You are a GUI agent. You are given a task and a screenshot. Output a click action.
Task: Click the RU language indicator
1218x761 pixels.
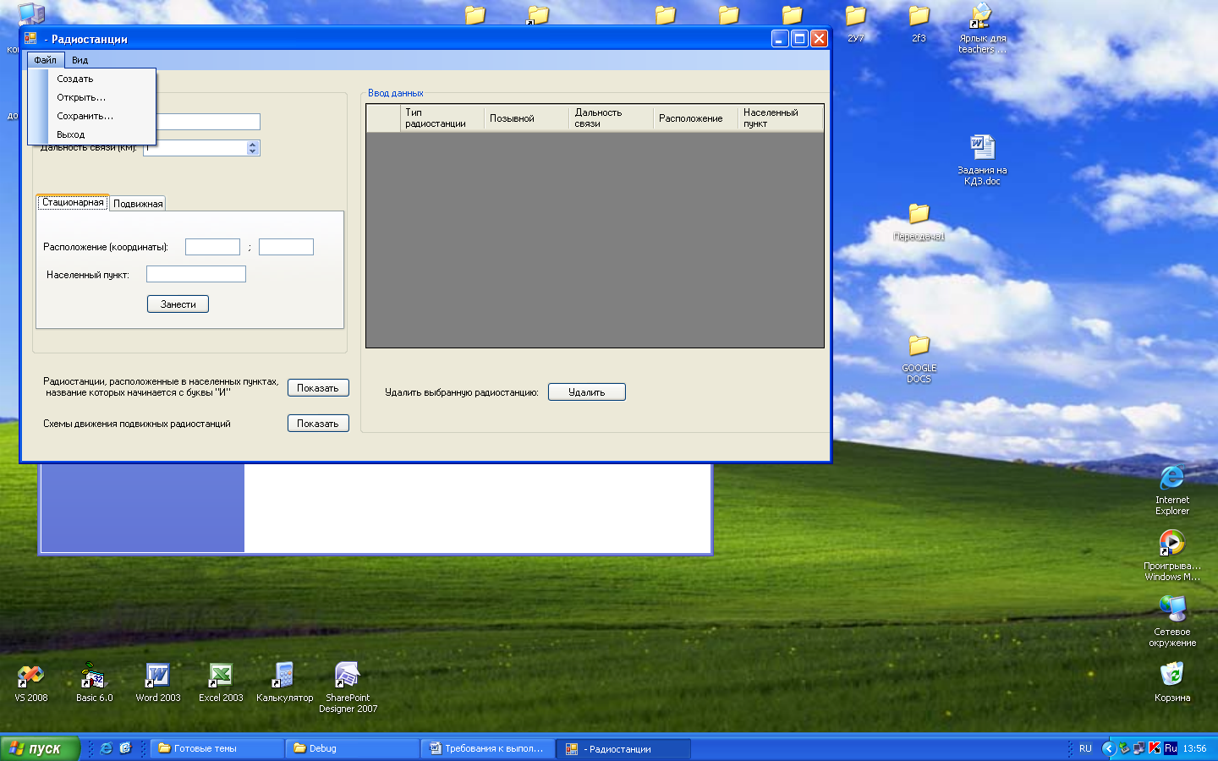[1085, 748]
